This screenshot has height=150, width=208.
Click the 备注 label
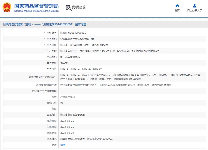54,109
